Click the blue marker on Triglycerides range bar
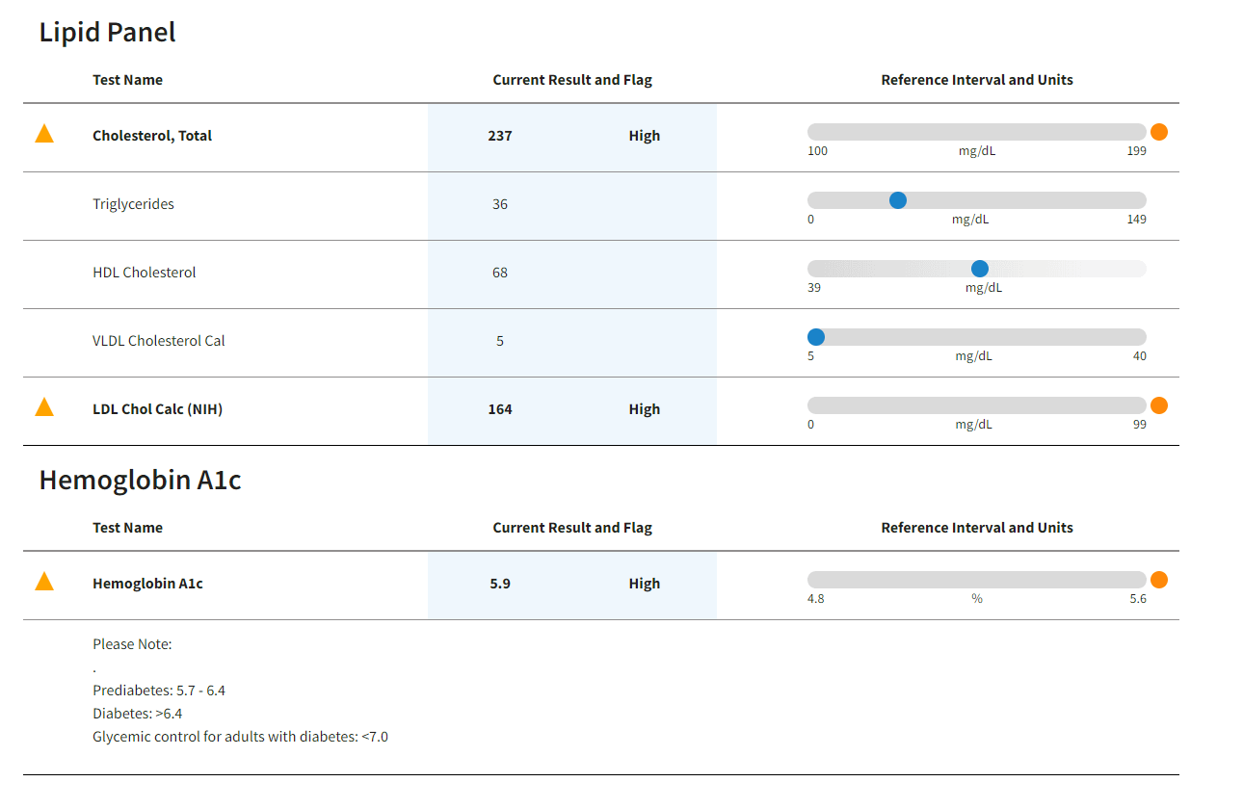Viewport: 1243px width, 808px height. [x=898, y=200]
